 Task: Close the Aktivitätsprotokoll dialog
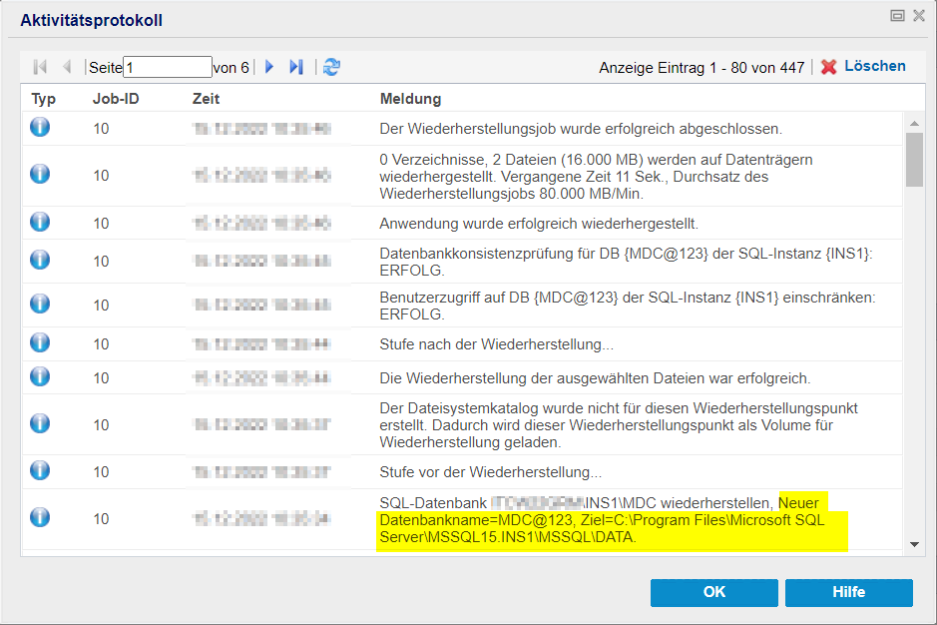pos(918,16)
